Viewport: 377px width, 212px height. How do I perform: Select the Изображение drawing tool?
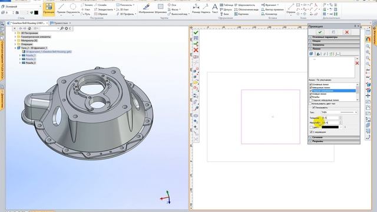coord(146,9)
